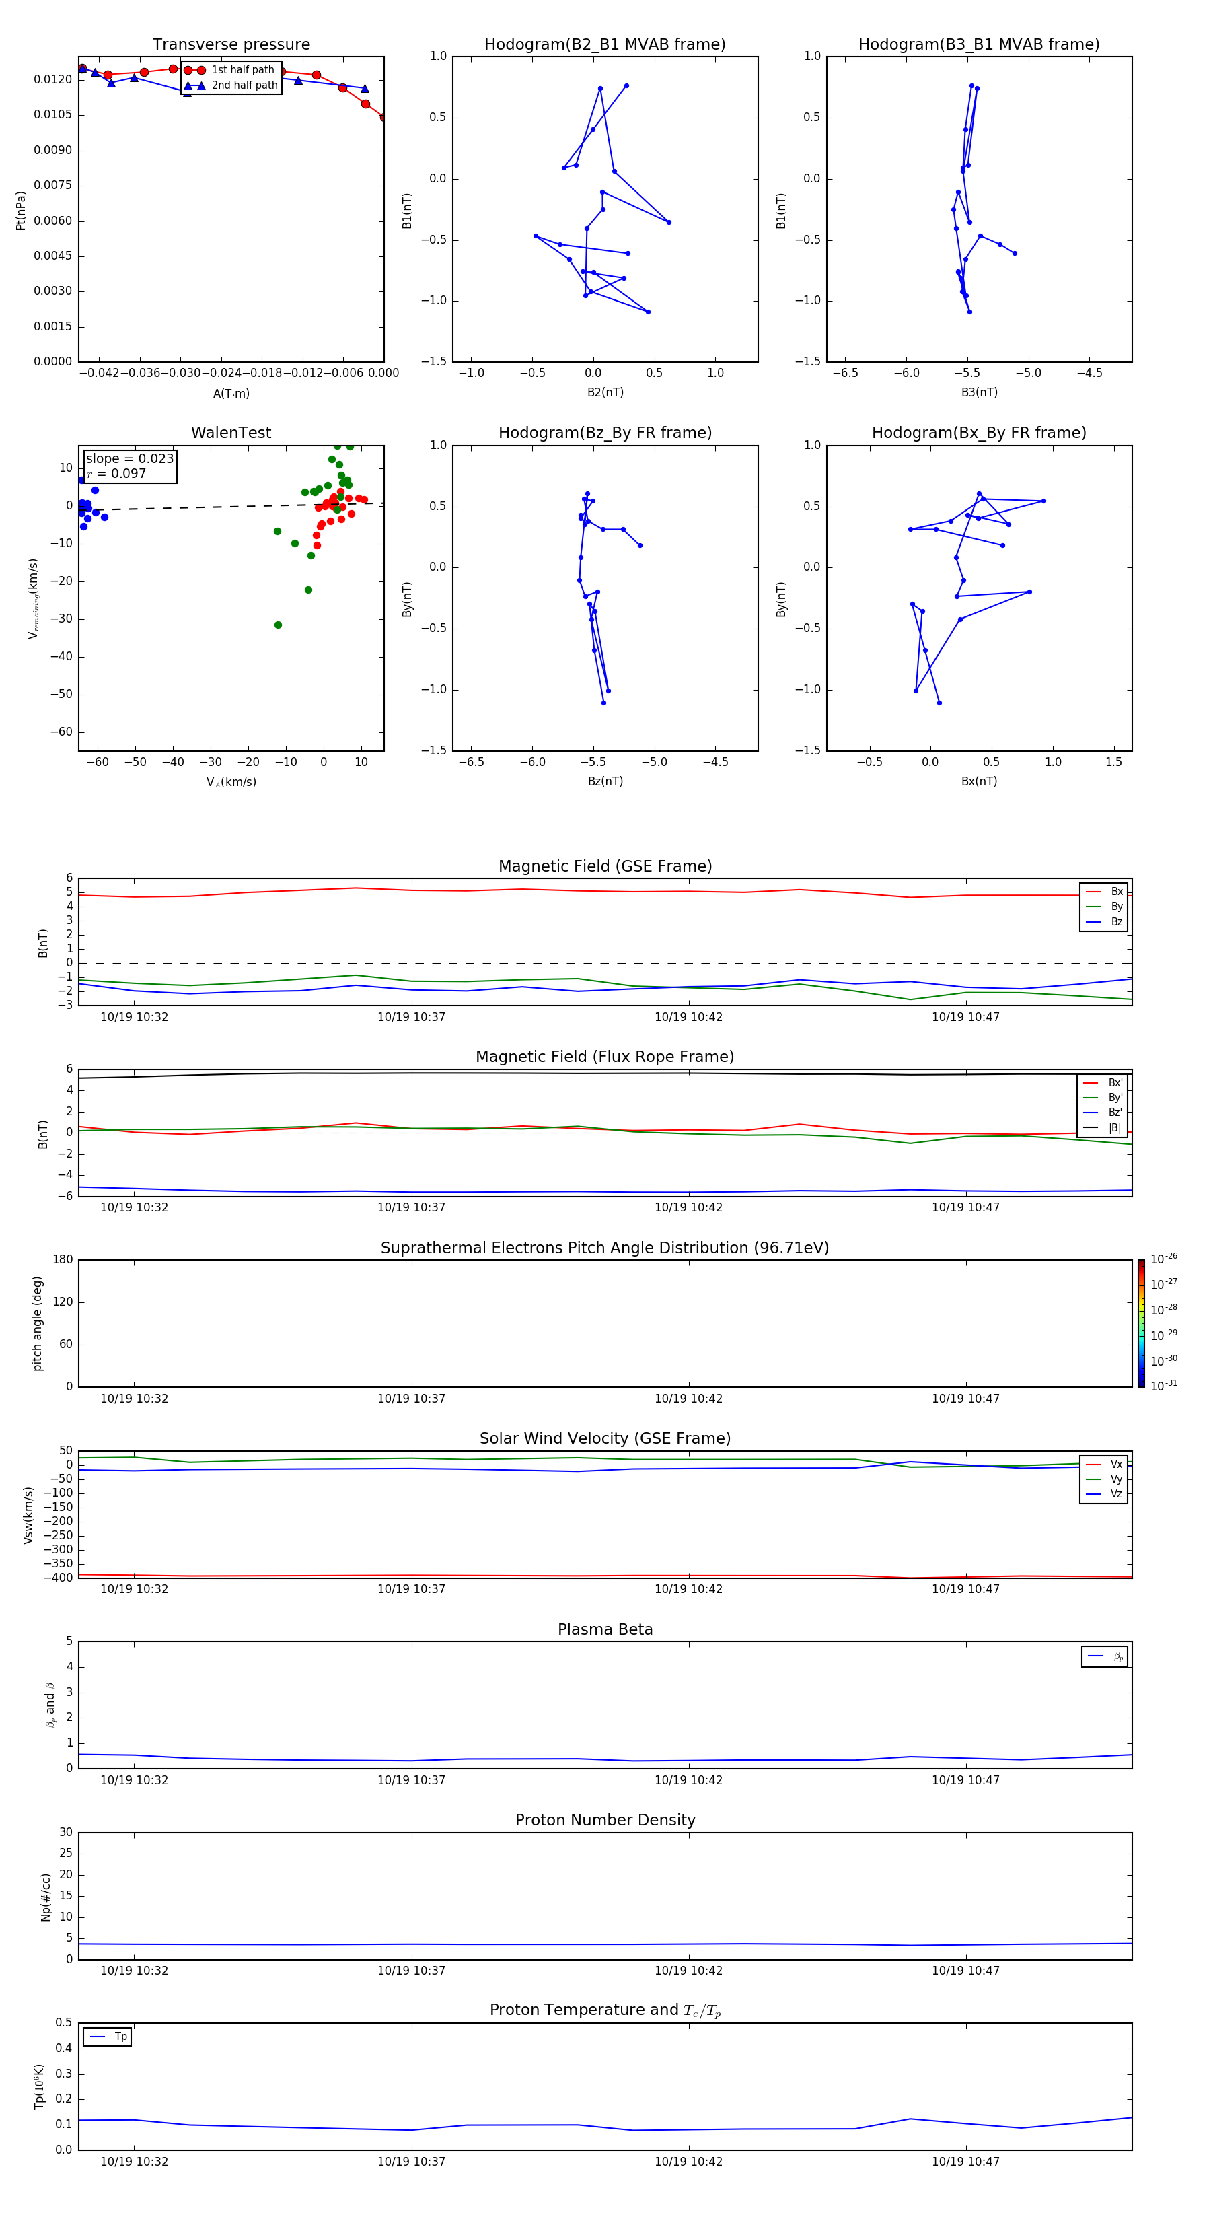Click the βp legend in Plasma Beta plot
This screenshot has width=1211, height=2221.
(x=1105, y=1656)
